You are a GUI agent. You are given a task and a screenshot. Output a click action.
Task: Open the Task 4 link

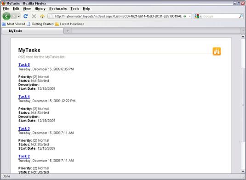coord(24,96)
